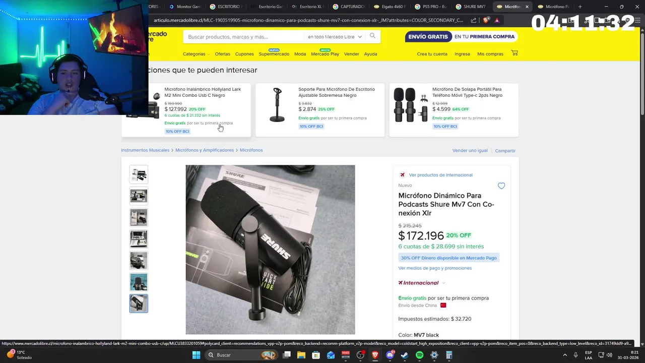Go to Supermercado section
645x363 pixels.
[274, 54]
